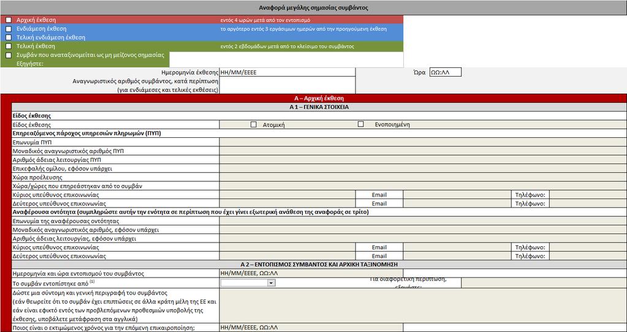Select the Αναφορά μεγάλης σημασίας συμβάντος title

(314, 7)
